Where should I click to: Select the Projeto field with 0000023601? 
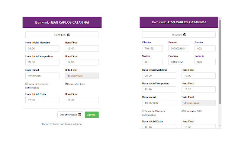pyautogui.click(x=179, y=48)
